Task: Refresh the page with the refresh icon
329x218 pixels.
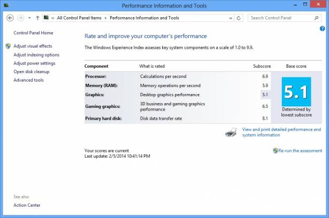Action: 239,18
